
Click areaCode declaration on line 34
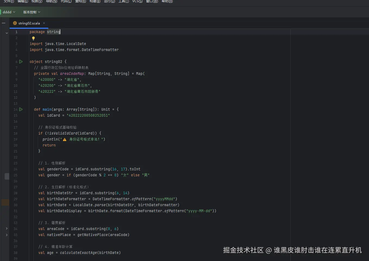coord(56,229)
